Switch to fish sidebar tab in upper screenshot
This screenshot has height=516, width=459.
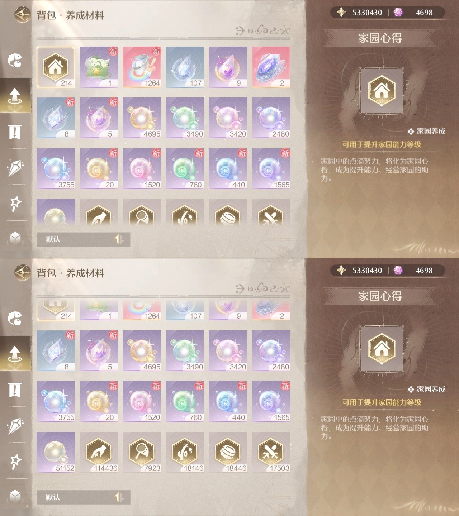[15, 60]
